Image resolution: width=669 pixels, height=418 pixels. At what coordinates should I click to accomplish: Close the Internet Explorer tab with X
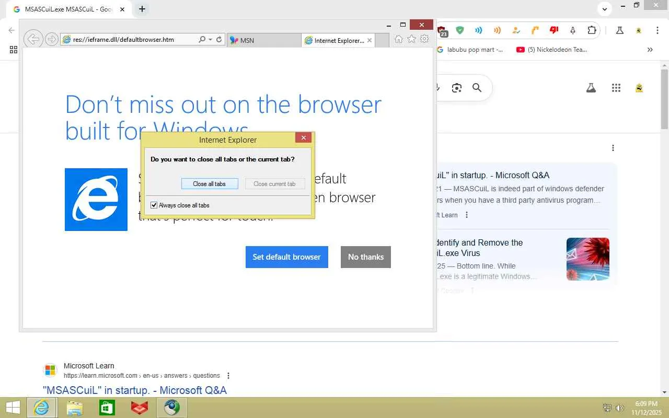[370, 40]
